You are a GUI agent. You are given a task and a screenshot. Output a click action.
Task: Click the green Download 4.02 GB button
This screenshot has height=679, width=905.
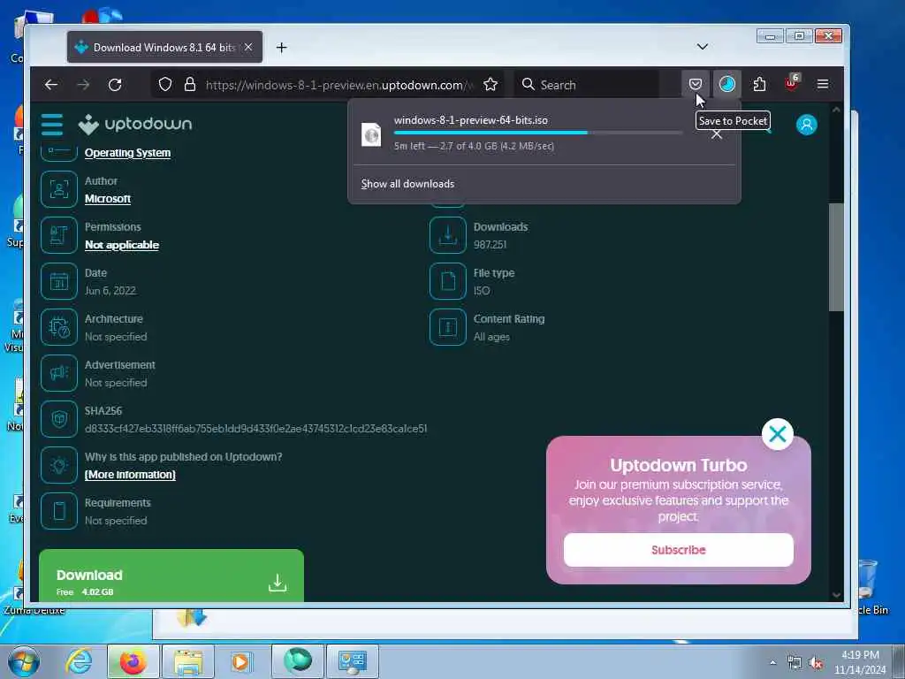click(171, 575)
